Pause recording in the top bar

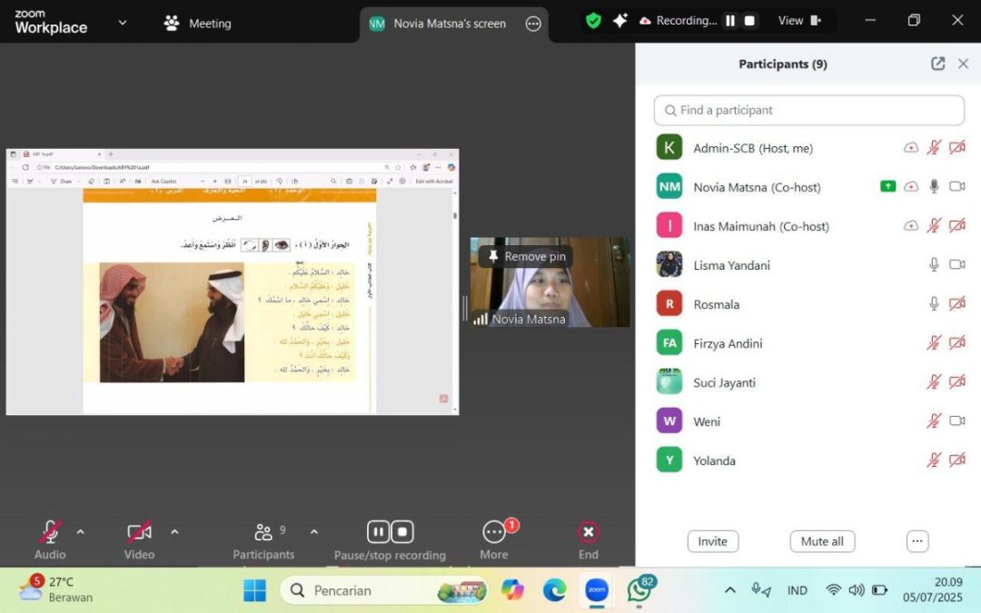point(729,21)
